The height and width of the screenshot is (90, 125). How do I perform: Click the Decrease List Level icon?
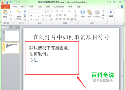pyautogui.click(x=57, y=15)
